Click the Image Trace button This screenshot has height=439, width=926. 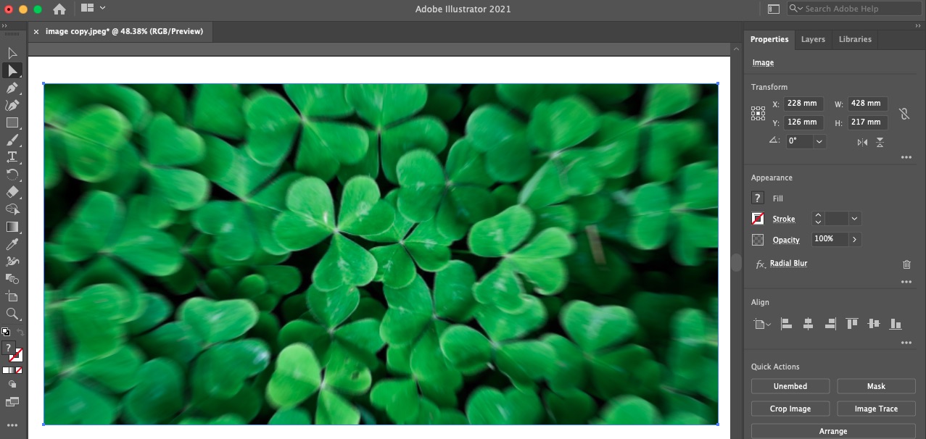(x=876, y=409)
